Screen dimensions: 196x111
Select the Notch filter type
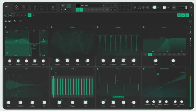[165, 54]
